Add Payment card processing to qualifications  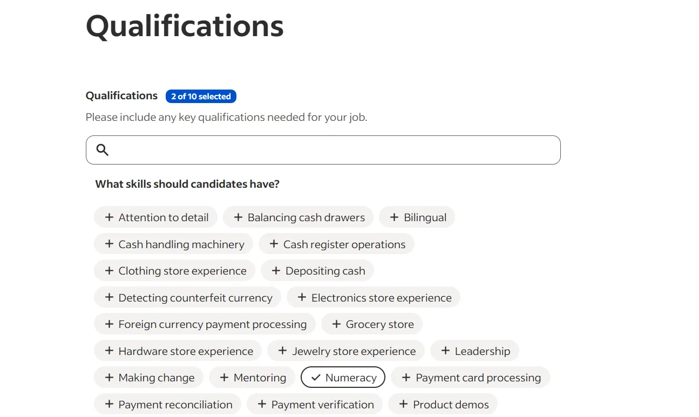470,377
